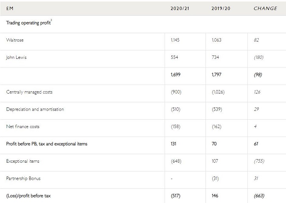Image resolution: width=286 pixels, height=203 pixels.
Task: Click Net finance costs value (158)
Action: point(176,126)
